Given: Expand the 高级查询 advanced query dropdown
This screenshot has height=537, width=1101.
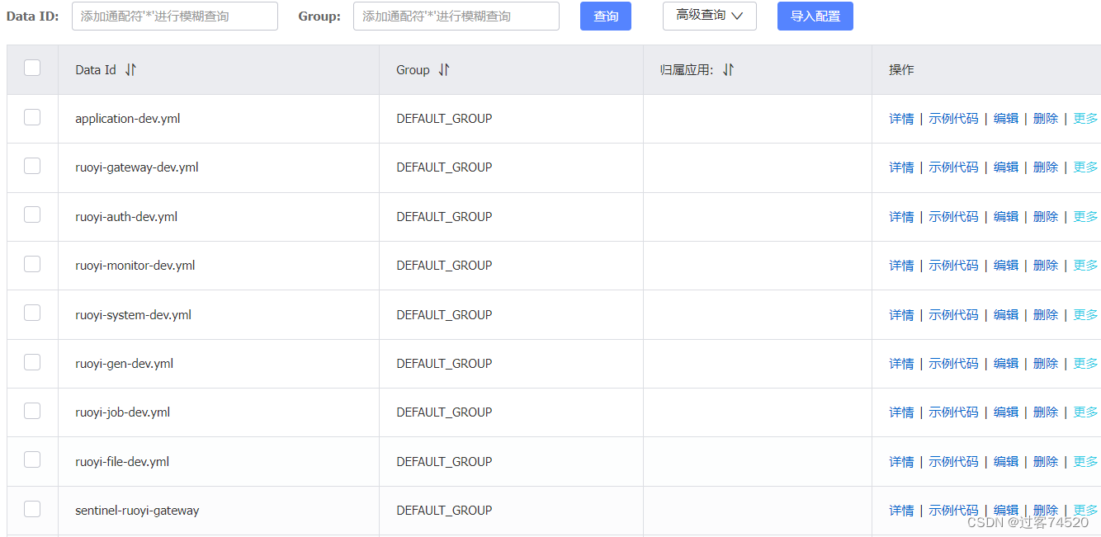Looking at the screenshot, I should (x=710, y=16).
